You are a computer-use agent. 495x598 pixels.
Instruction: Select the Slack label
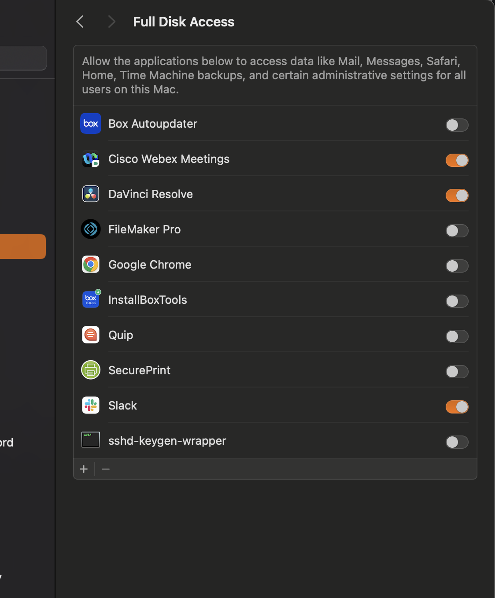point(122,406)
